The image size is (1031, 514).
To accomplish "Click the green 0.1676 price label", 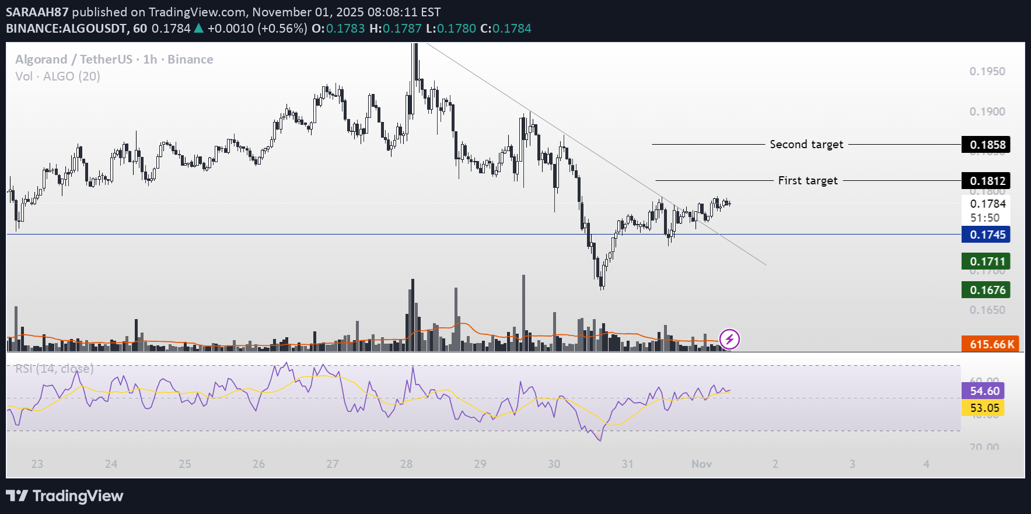I will point(987,290).
